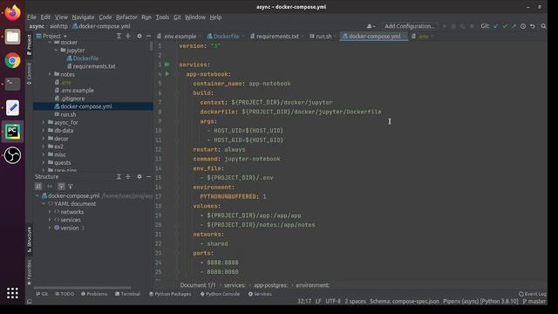Open the Refactor menu
Image resolution: width=558 pixels, height=314 pixels.
point(126,17)
